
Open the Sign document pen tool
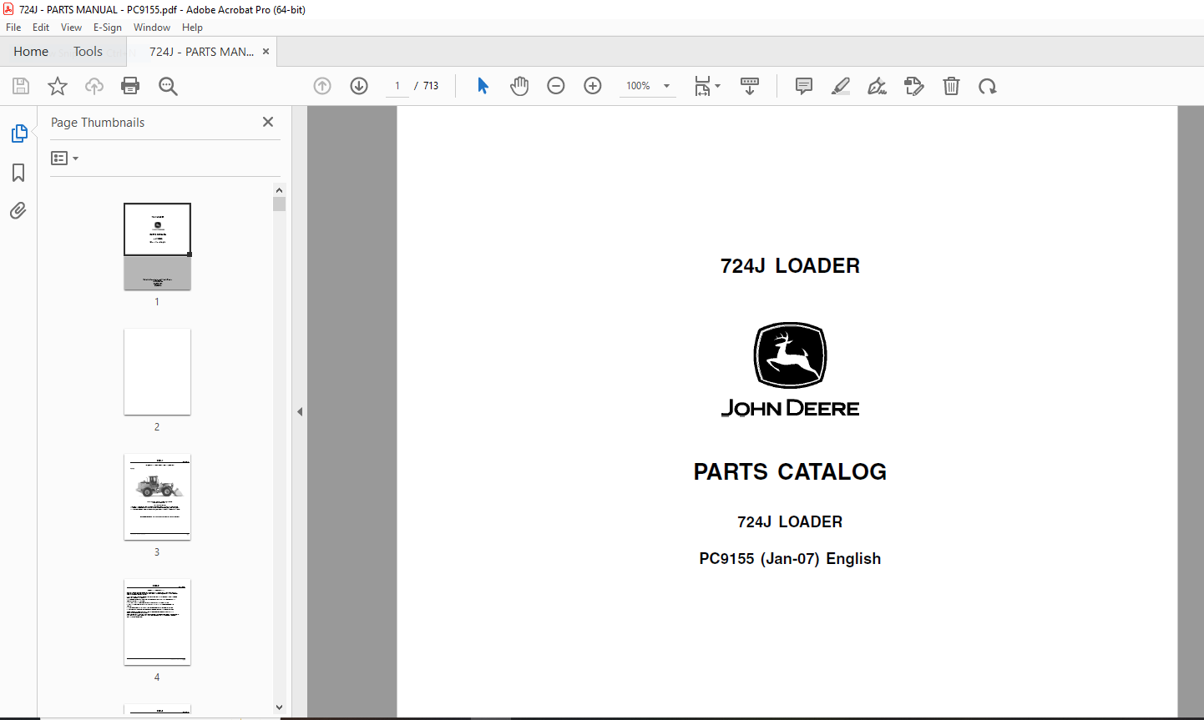coord(878,86)
